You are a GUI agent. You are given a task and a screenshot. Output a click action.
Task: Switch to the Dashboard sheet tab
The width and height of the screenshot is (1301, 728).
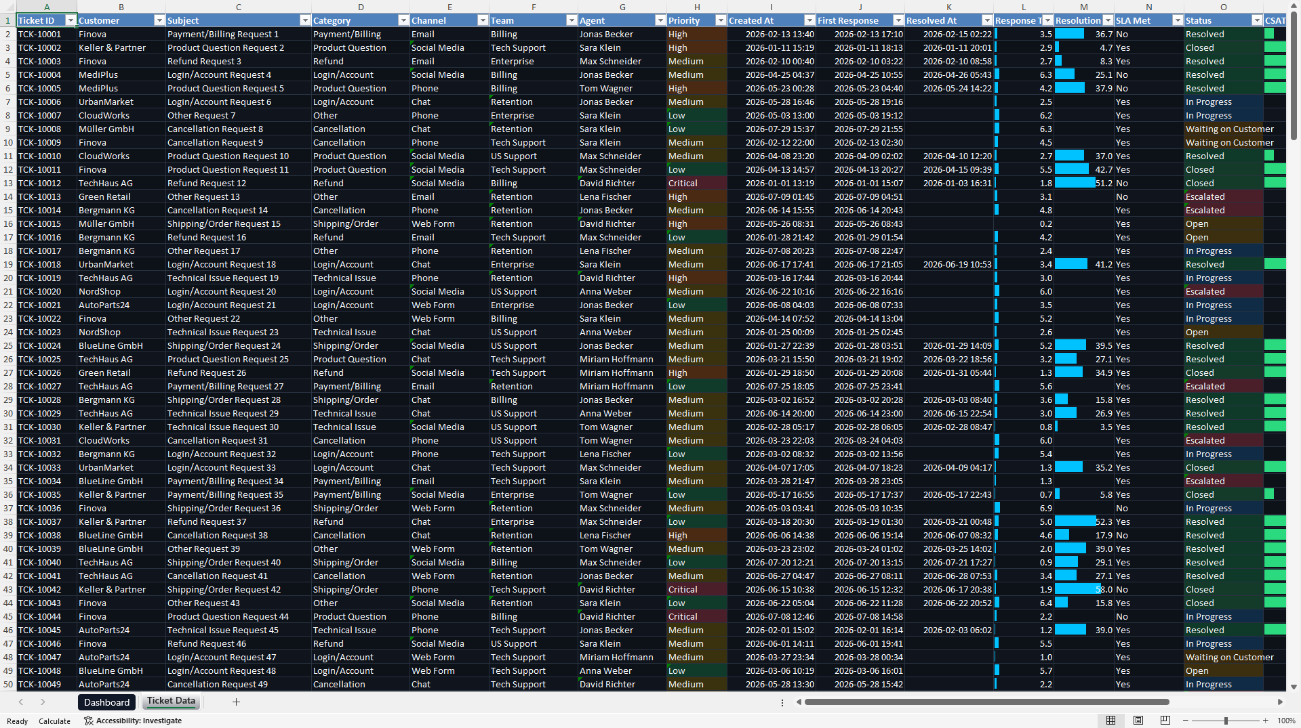pos(106,702)
